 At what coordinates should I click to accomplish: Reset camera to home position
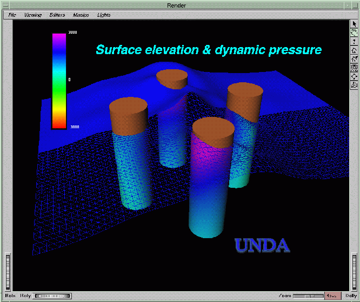coord(355,50)
